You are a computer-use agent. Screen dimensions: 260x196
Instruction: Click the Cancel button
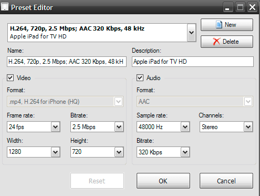226,181
